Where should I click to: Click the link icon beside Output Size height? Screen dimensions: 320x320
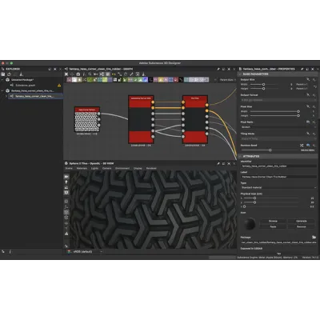point(315,86)
